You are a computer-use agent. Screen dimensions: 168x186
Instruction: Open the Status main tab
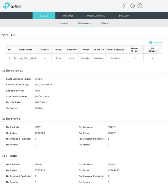pyautogui.click(x=44, y=15)
